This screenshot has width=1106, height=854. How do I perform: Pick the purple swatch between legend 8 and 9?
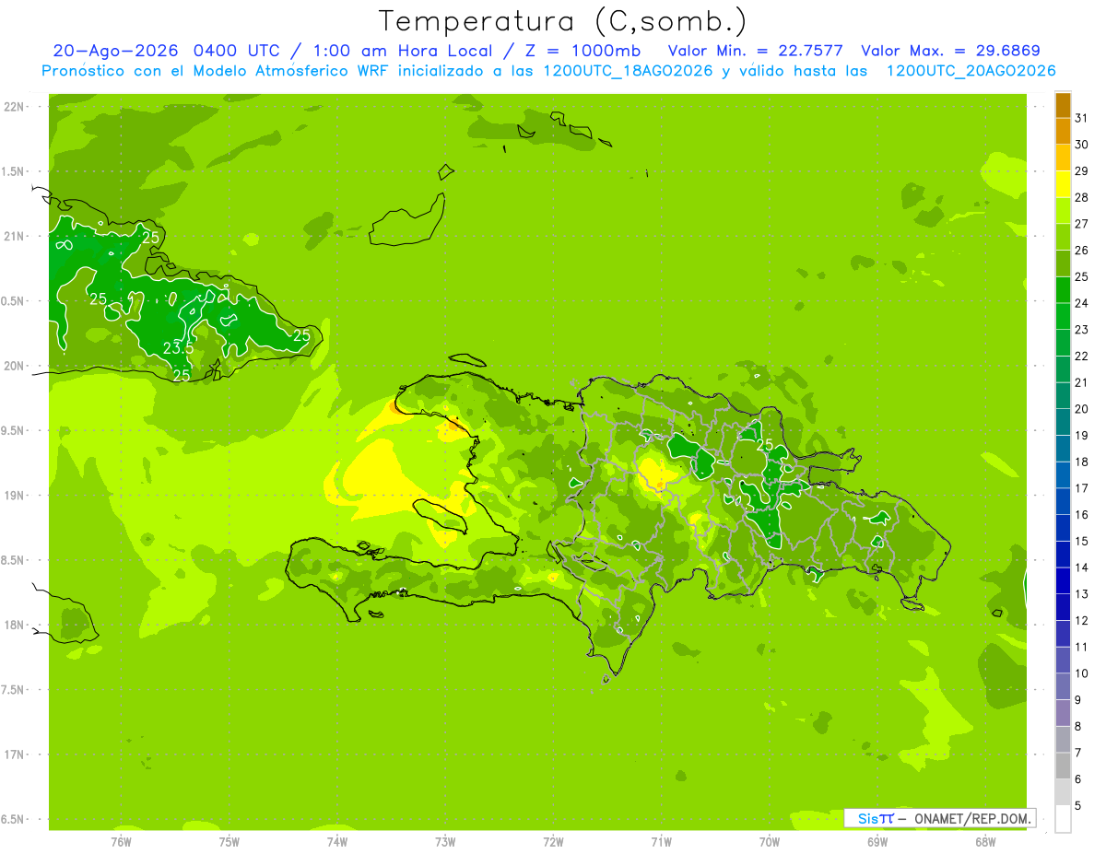coord(1063,713)
